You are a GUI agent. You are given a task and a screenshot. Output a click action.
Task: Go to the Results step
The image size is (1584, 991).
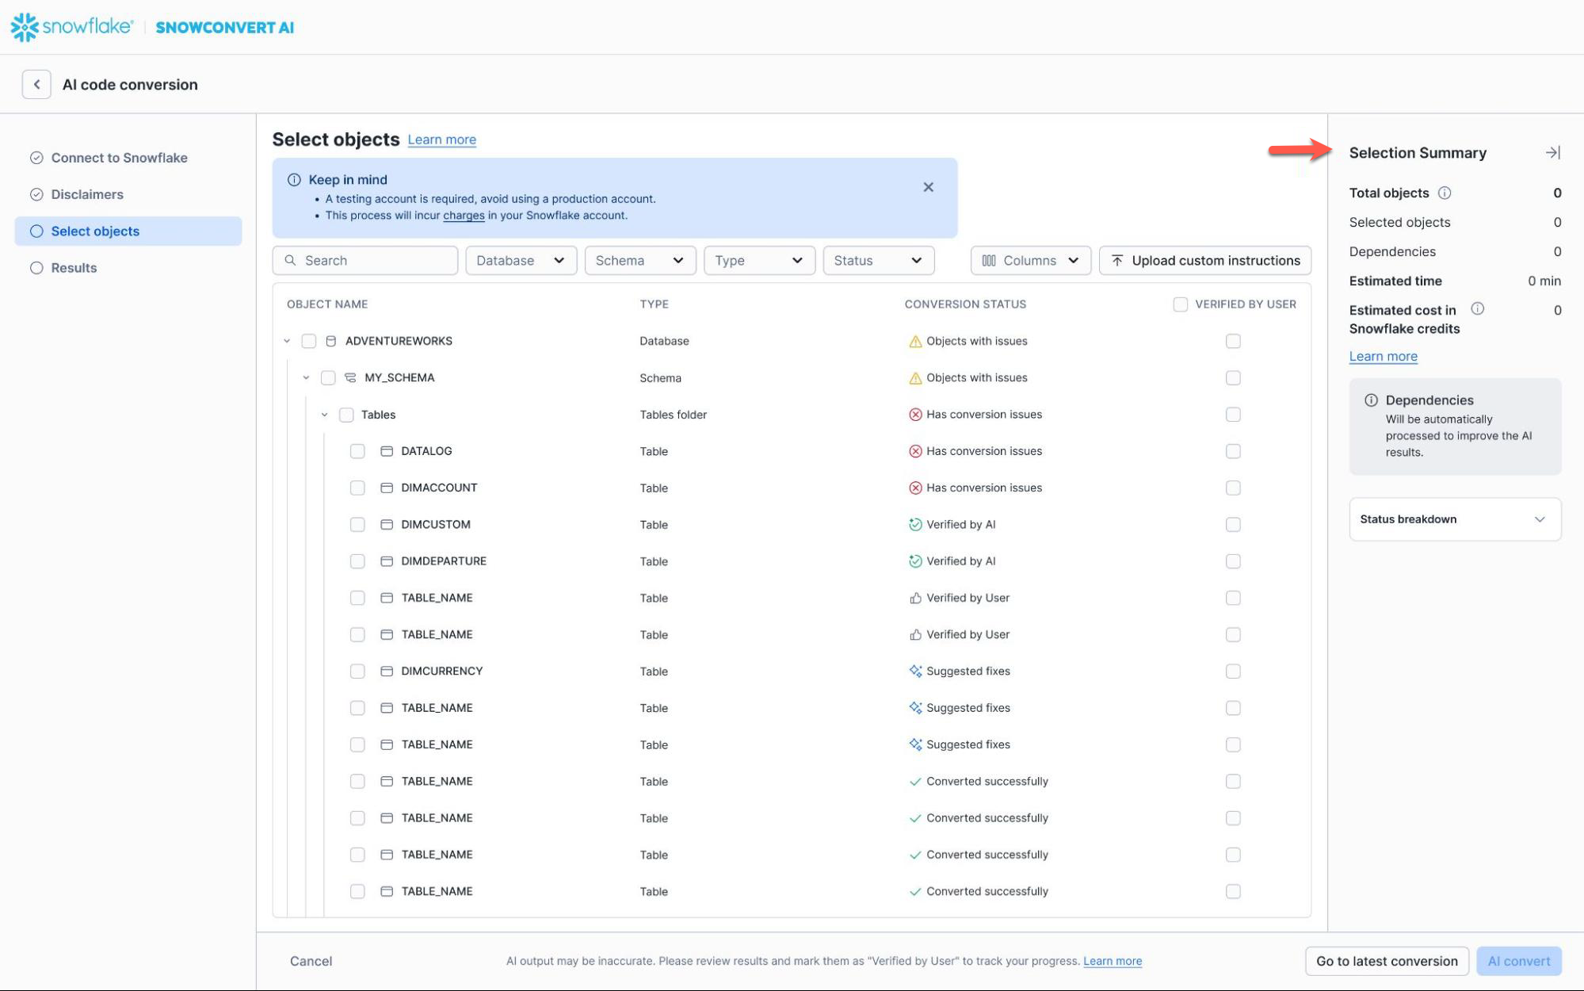click(x=74, y=268)
